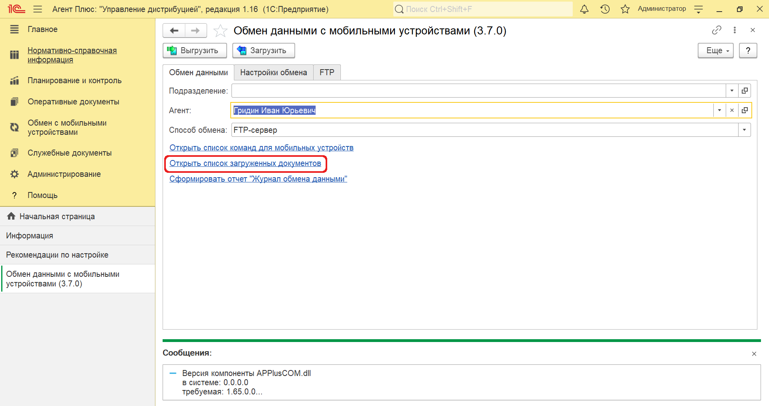Add this form to favorites star
This screenshot has height=406, width=769.
[x=220, y=31]
